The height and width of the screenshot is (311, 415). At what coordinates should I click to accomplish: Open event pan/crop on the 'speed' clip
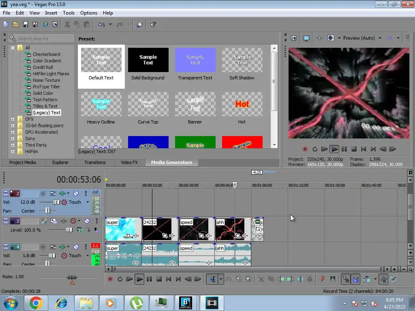201,235
